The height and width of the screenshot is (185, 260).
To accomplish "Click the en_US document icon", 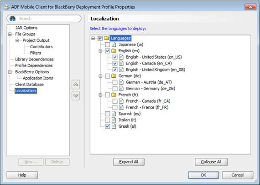I will click(x=121, y=57).
